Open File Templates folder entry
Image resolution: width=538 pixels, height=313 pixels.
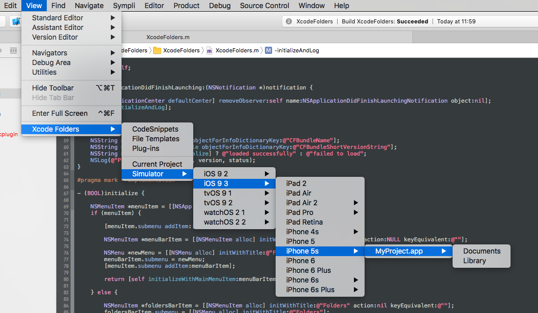point(157,139)
